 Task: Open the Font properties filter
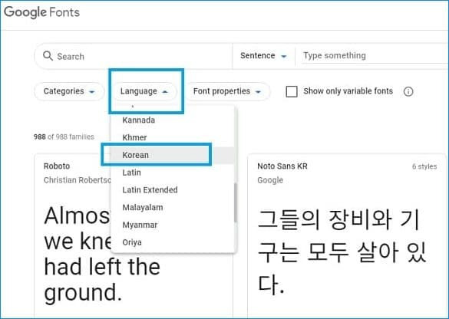coord(227,91)
